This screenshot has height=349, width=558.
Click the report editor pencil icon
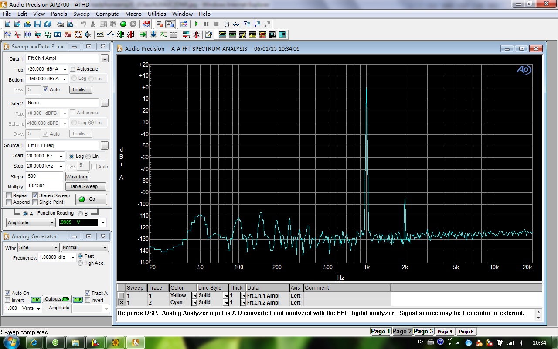click(x=208, y=34)
